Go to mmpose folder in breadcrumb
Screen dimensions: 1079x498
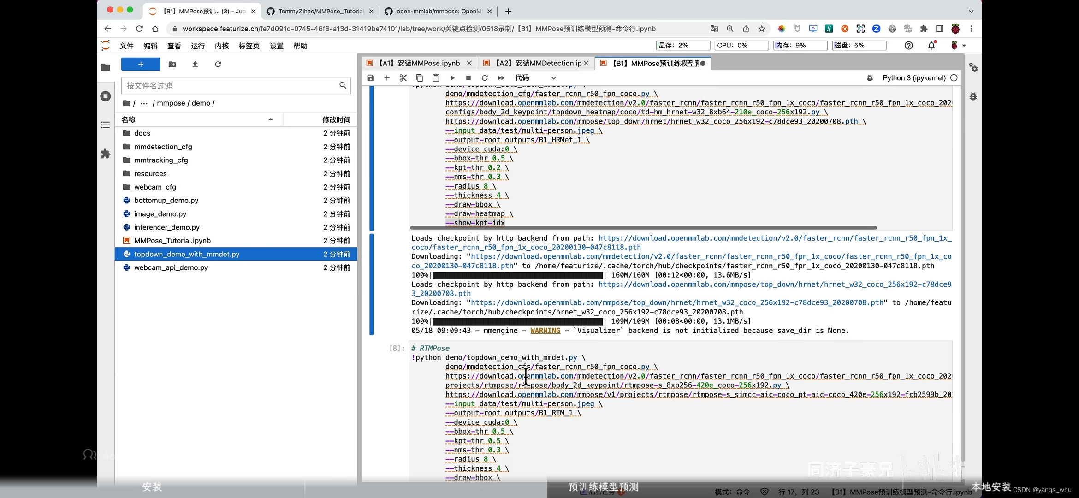171,103
